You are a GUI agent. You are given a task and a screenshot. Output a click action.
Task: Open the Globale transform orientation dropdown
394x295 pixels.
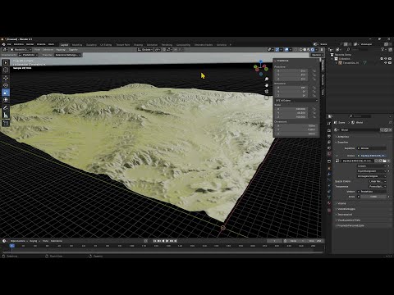[145, 50]
